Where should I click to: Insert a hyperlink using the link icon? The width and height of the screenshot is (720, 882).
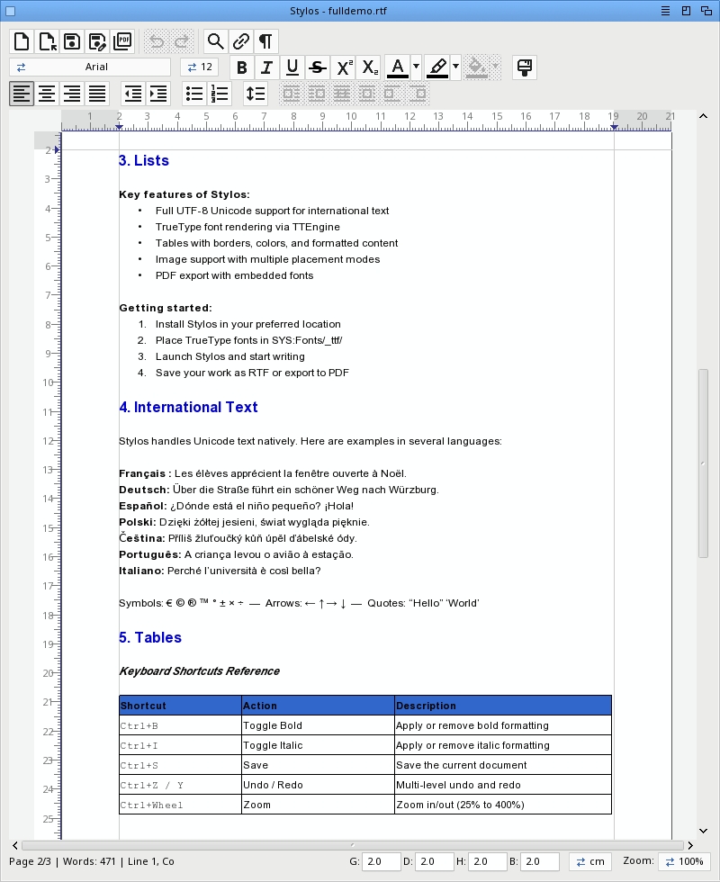click(x=240, y=41)
